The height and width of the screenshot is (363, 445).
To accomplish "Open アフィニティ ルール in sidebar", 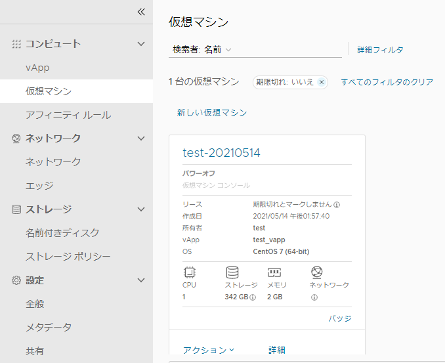I will (68, 115).
